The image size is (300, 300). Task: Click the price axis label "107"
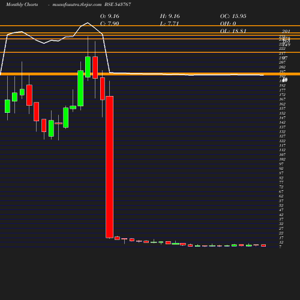coord(283,155)
